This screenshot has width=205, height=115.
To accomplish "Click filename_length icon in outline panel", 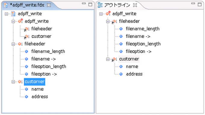I will click(x=121, y=29).
